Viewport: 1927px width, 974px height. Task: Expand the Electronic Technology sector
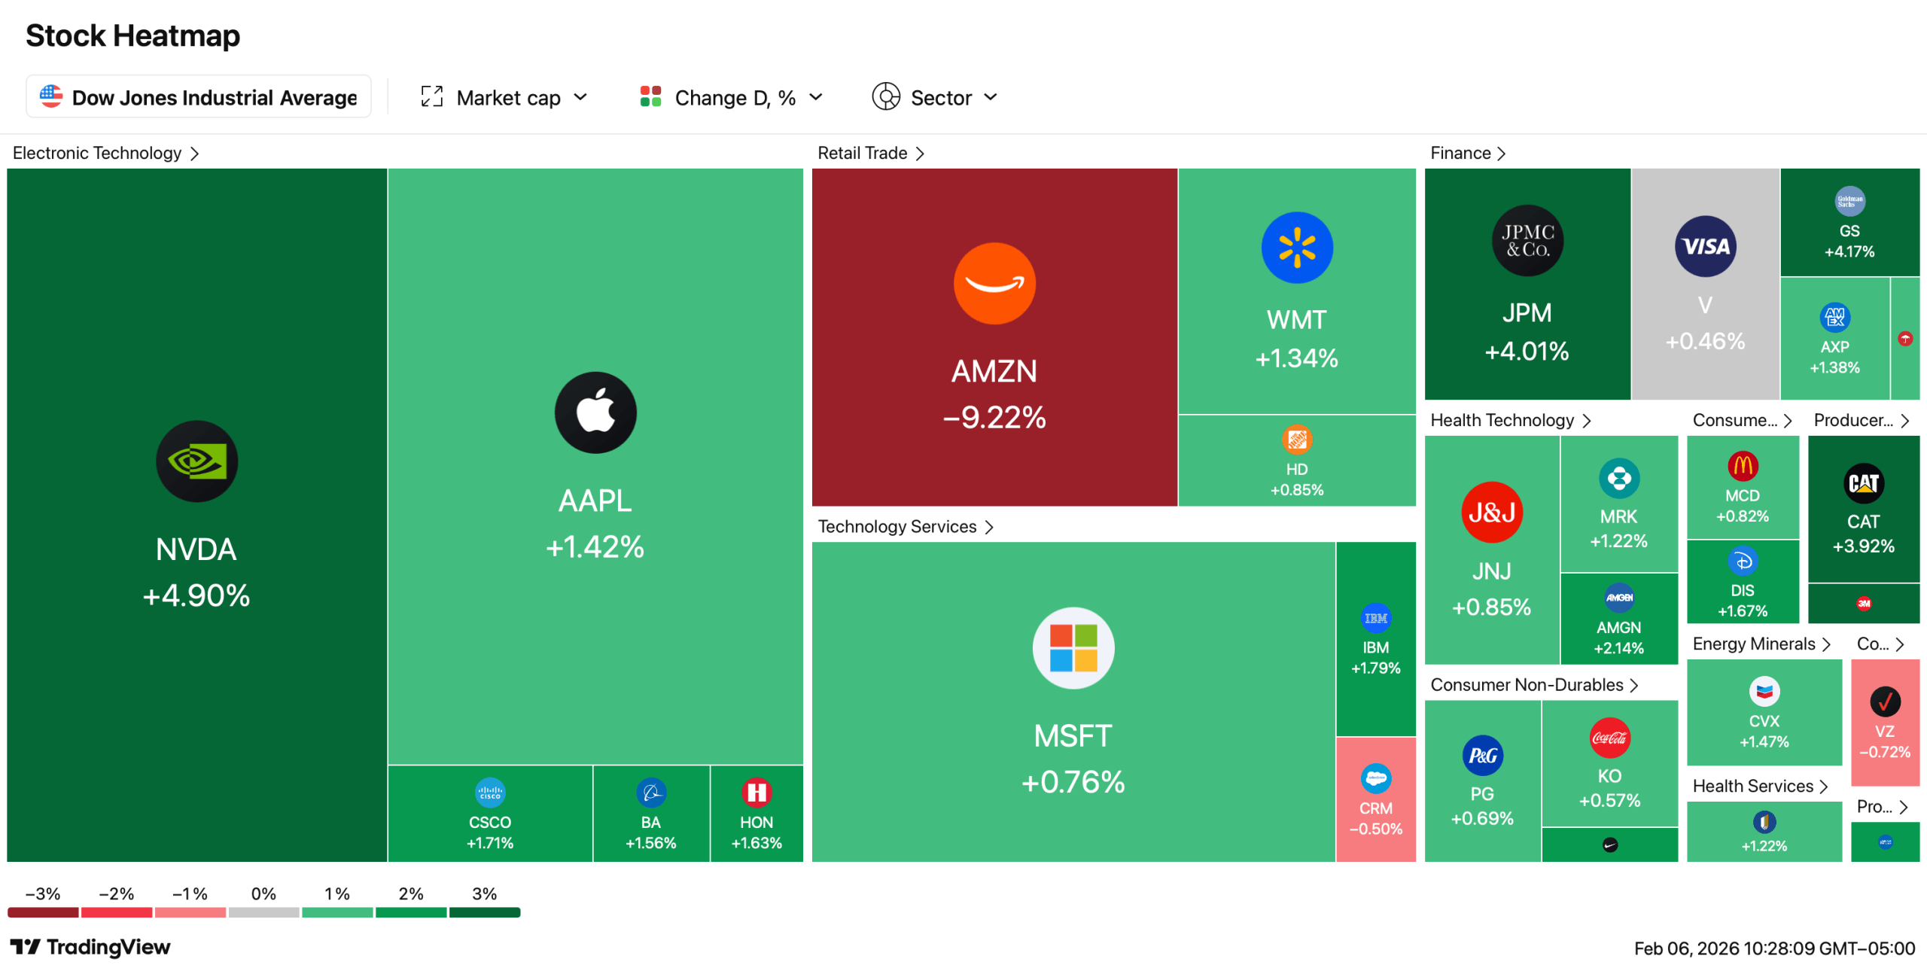(x=106, y=153)
